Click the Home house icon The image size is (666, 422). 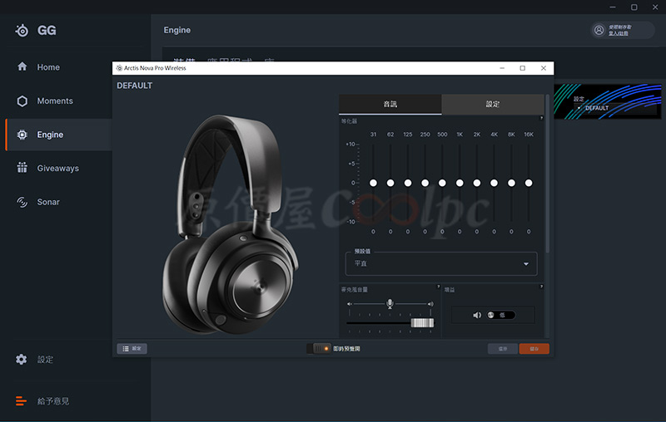point(22,66)
